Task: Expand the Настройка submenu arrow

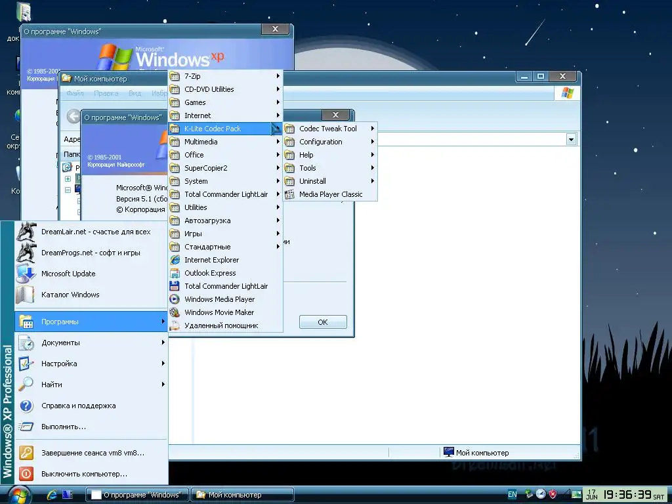Action: (x=163, y=364)
